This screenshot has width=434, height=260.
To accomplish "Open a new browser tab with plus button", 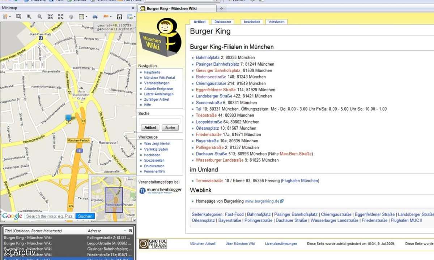I will (221, 8).
